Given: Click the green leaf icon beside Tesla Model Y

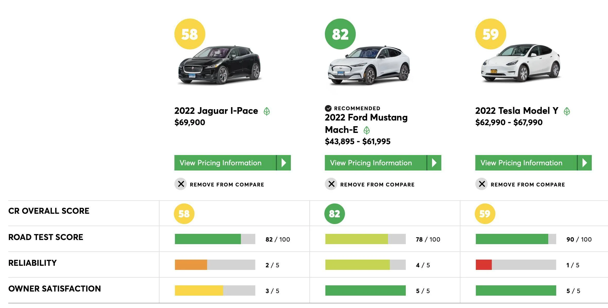Looking at the screenshot, I should point(567,112).
